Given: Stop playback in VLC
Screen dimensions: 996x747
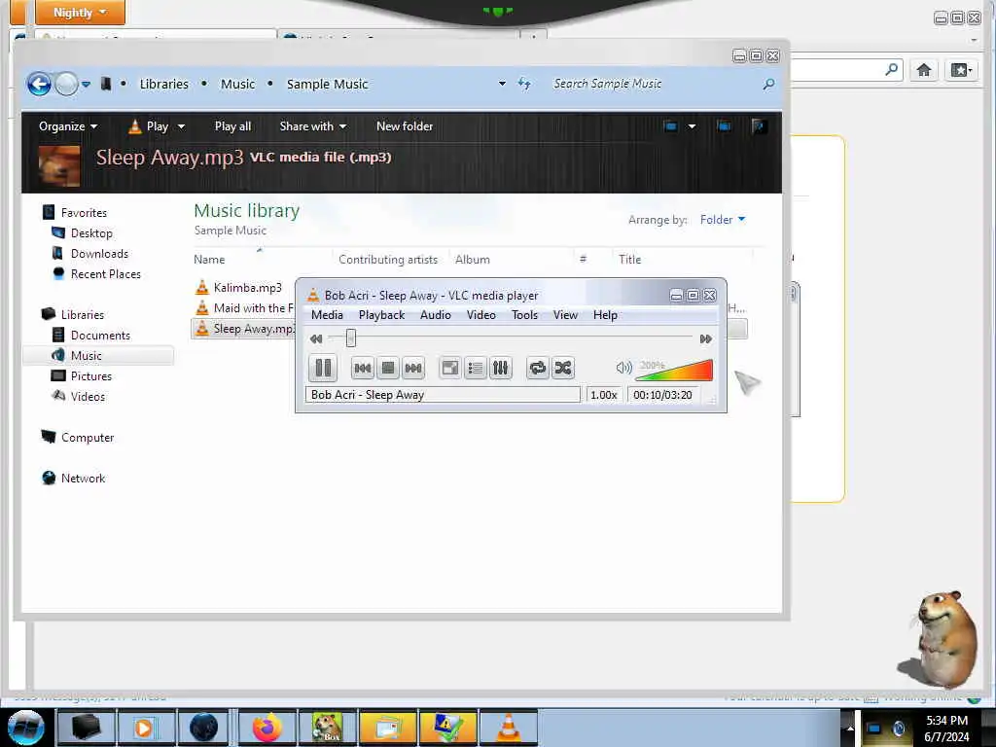Looking at the screenshot, I should (x=387, y=368).
